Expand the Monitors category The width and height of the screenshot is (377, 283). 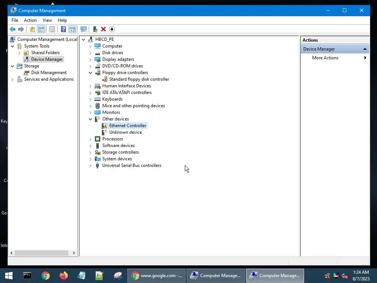pyautogui.click(x=91, y=113)
